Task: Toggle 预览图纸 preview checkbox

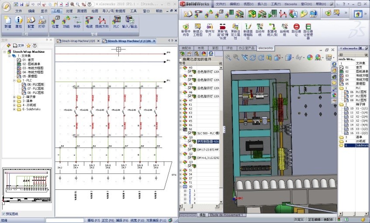Action: pos(3,214)
